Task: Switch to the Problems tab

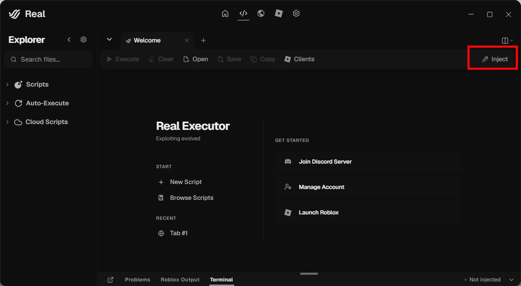Action: [138, 280]
